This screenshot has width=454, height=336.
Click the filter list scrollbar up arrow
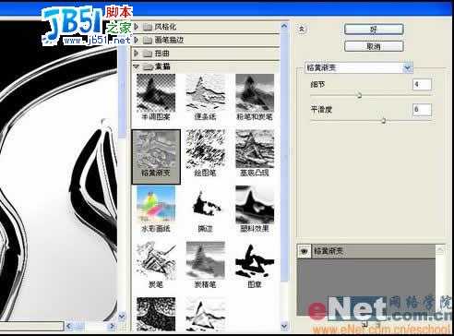(284, 27)
